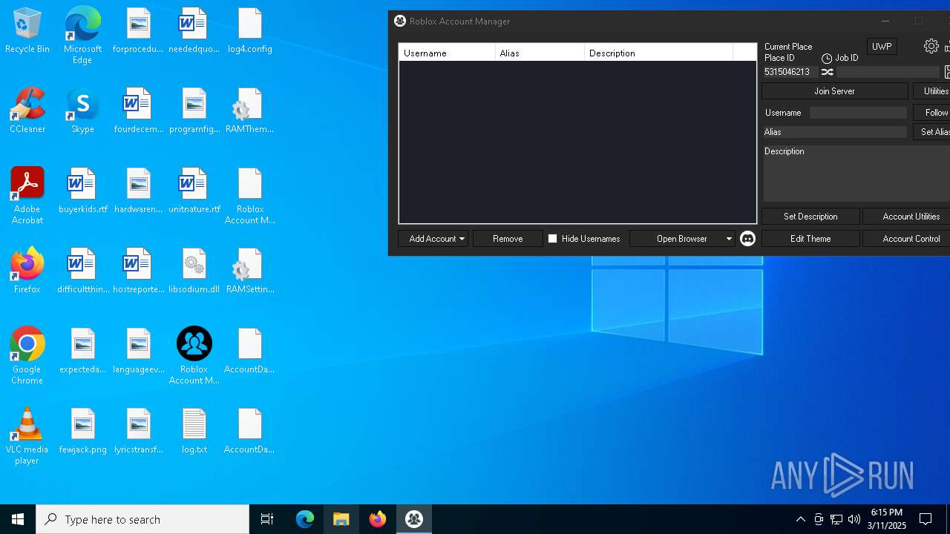
Task: Open Task View on the taskbar
Action: pyautogui.click(x=267, y=519)
